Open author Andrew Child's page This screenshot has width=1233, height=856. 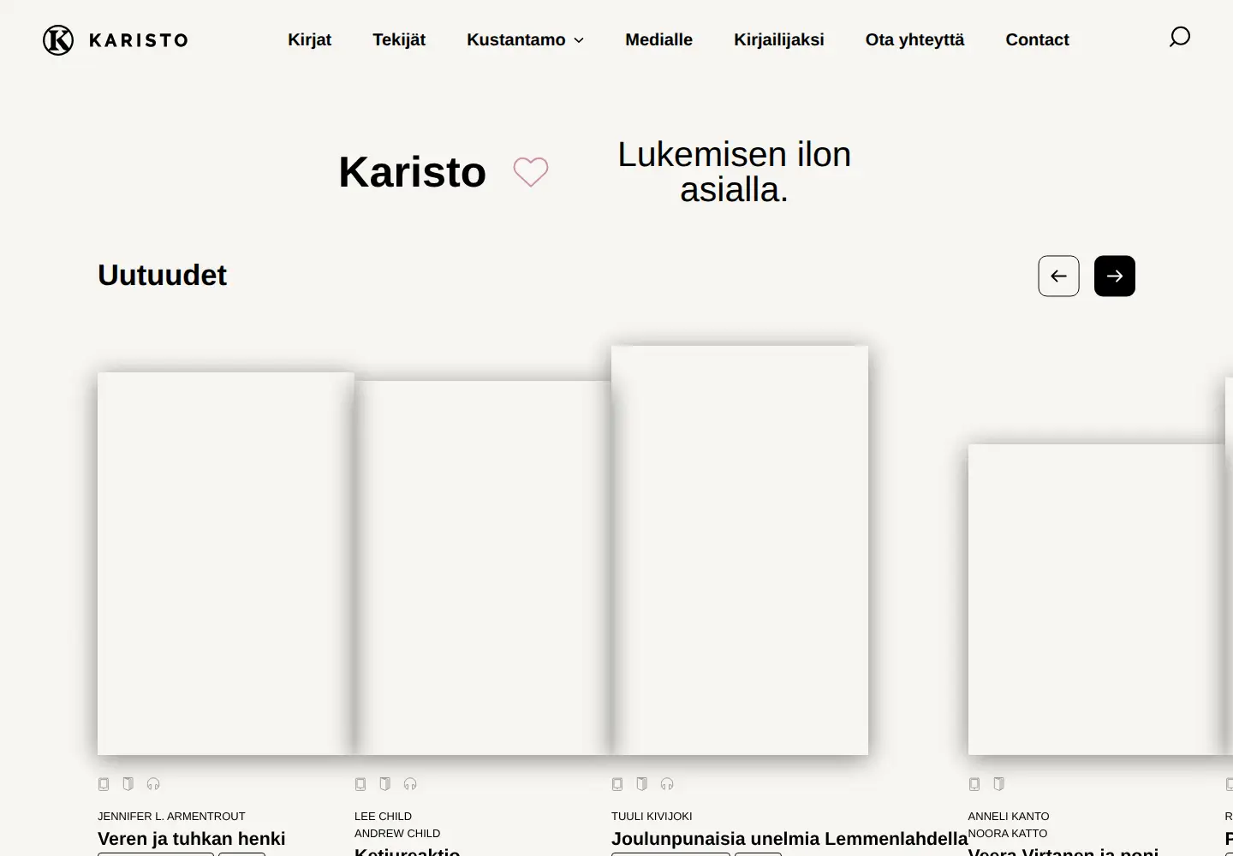pyautogui.click(x=397, y=834)
